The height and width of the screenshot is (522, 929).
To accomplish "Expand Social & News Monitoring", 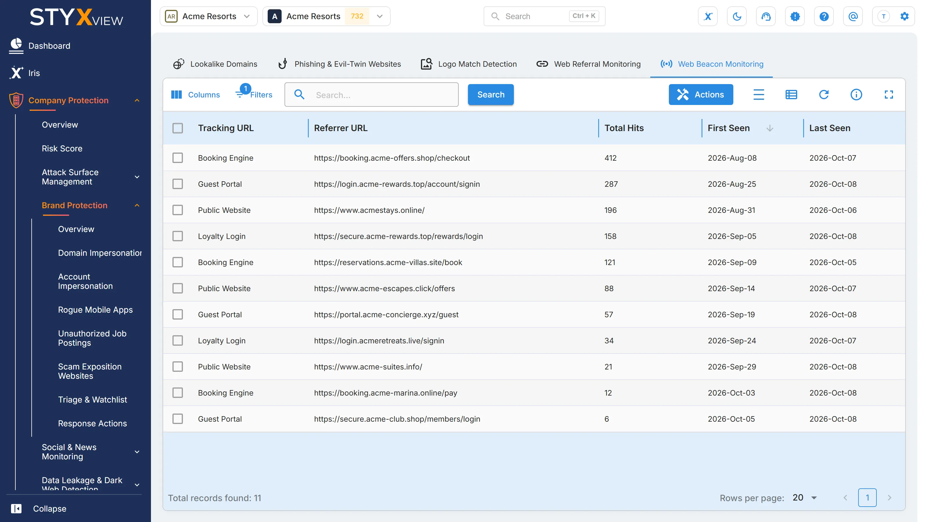I will 137,452.
